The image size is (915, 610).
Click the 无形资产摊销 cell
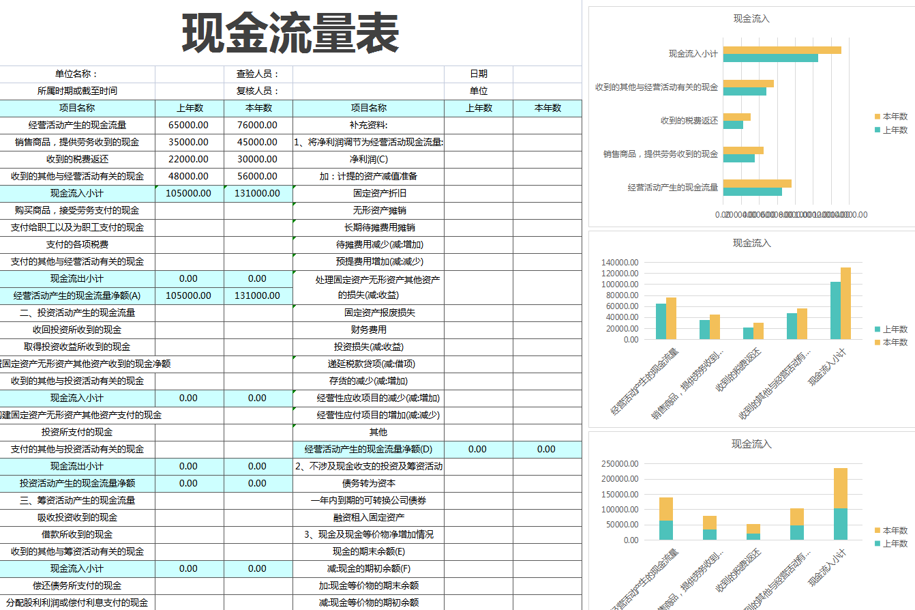(x=368, y=210)
